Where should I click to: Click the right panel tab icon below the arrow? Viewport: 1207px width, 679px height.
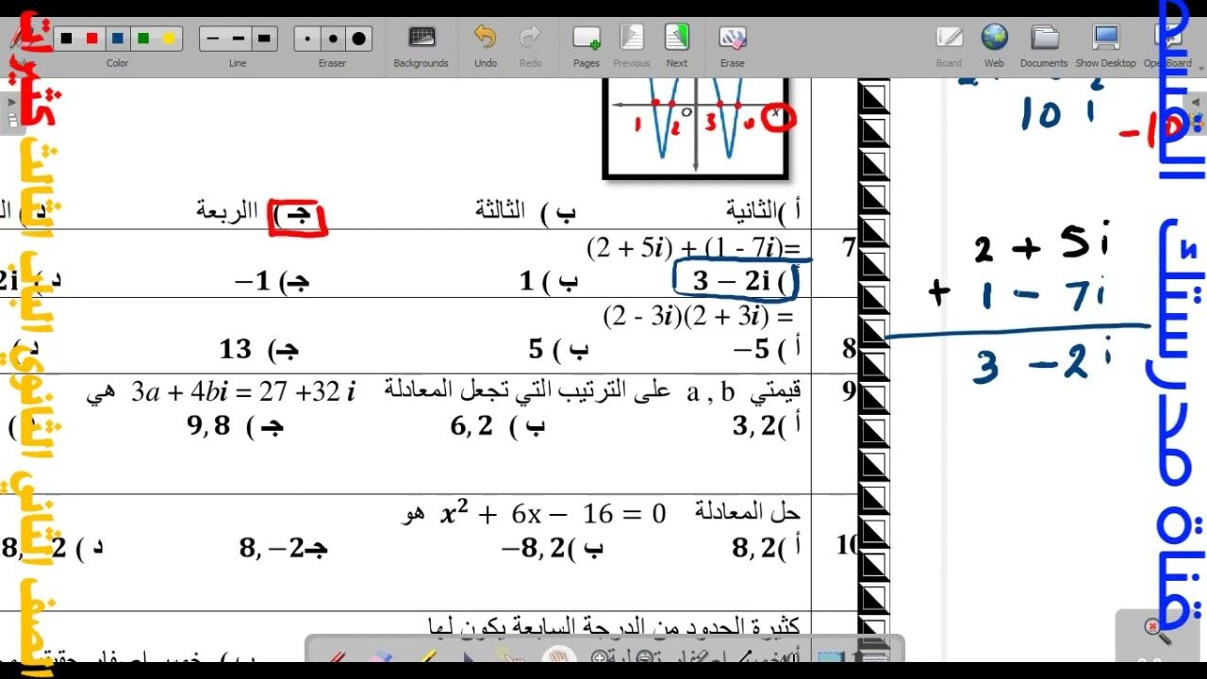[1196, 123]
